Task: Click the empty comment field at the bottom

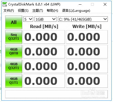Action: 56,94
